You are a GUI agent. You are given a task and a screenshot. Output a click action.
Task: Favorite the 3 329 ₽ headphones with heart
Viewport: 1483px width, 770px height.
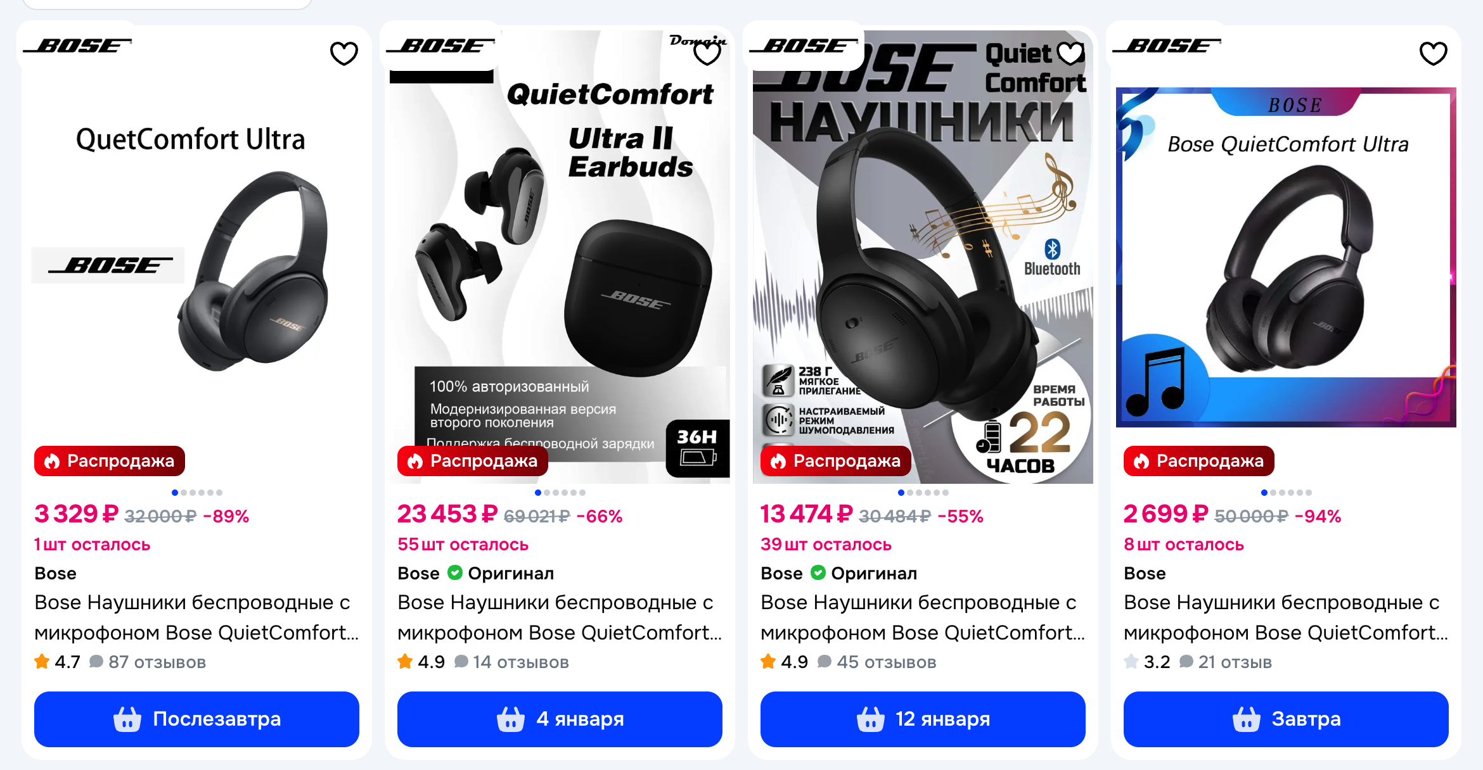click(x=344, y=53)
